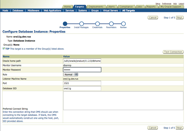The height and width of the screenshot is (131, 187).
Task: Click the bottom Cancel button
Action: pyautogui.click(x=153, y=128)
